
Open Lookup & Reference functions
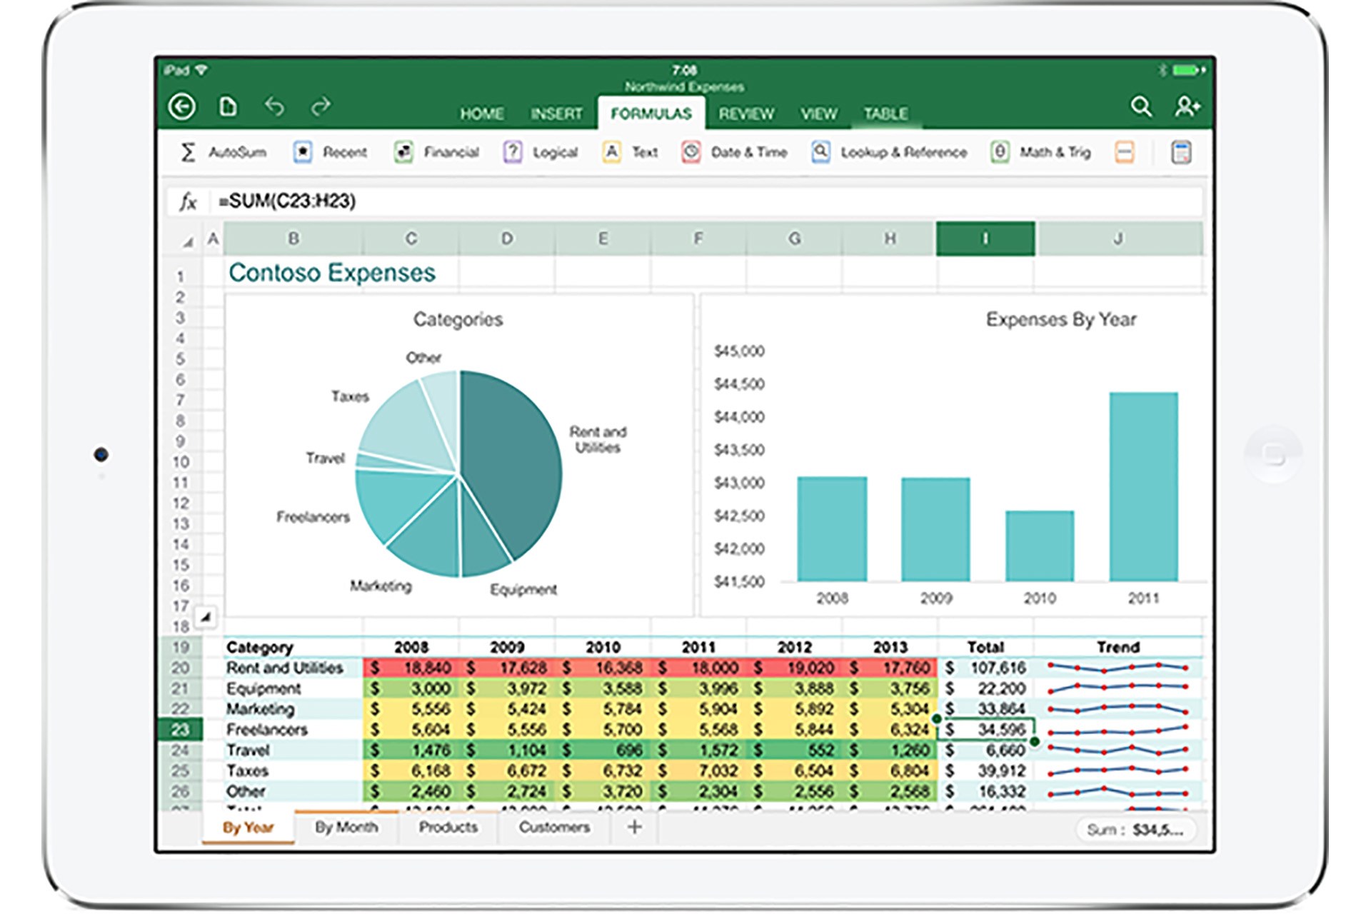889,152
